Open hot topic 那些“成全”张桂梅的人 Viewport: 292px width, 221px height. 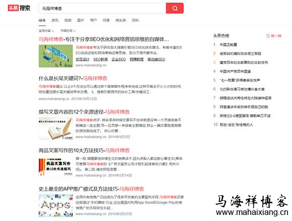(x=236, y=125)
